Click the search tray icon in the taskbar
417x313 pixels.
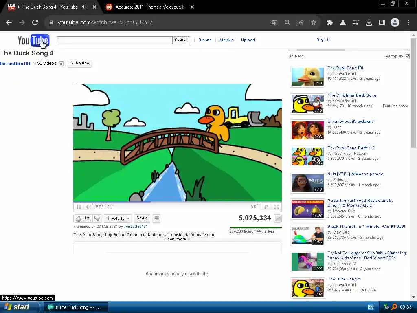(394, 307)
